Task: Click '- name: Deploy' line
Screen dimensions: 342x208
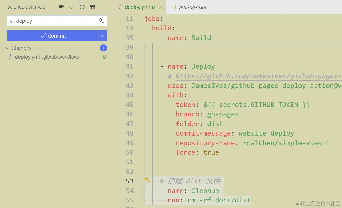Action: pos(187,66)
